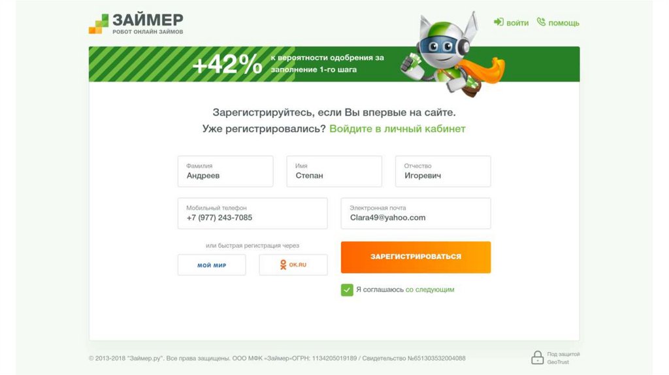Viewport: 669px width, 375px height.
Task: Click the GeoTrust padlock icon
Action: pyautogui.click(x=537, y=357)
